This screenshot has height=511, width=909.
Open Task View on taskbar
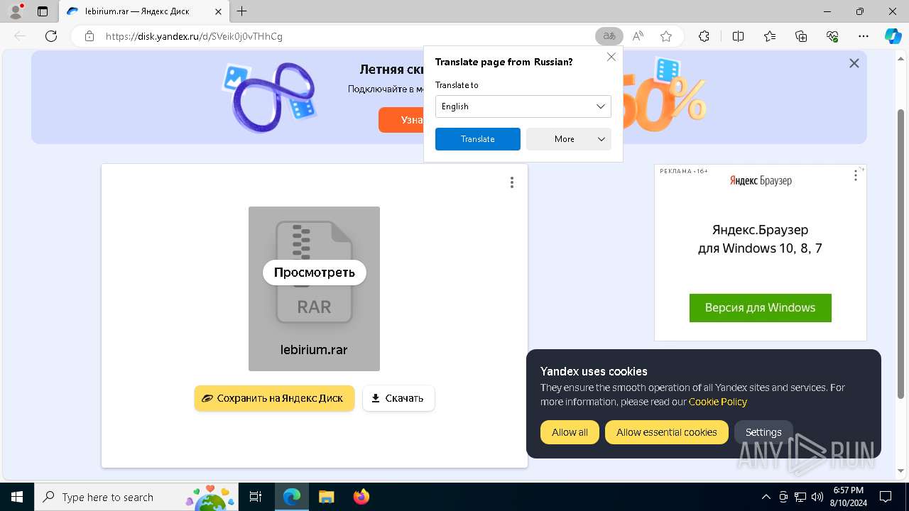tap(256, 497)
